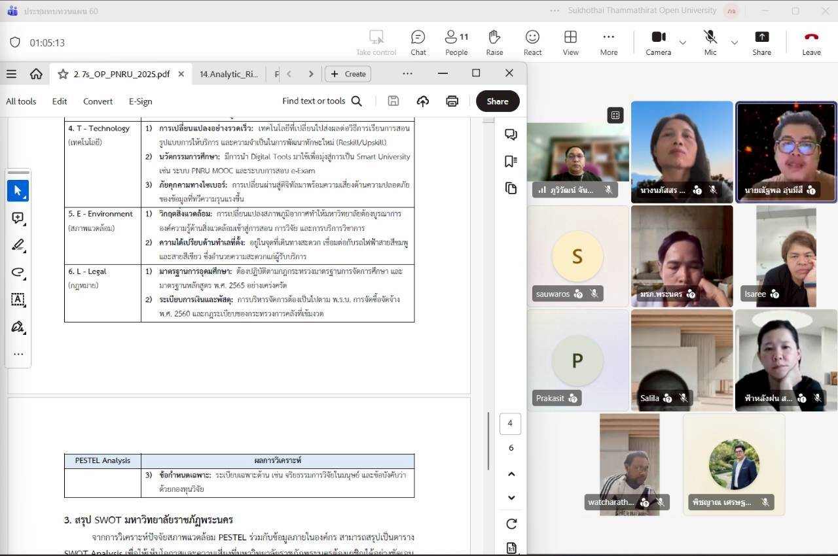Open the Convert menu

pos(98,101)
